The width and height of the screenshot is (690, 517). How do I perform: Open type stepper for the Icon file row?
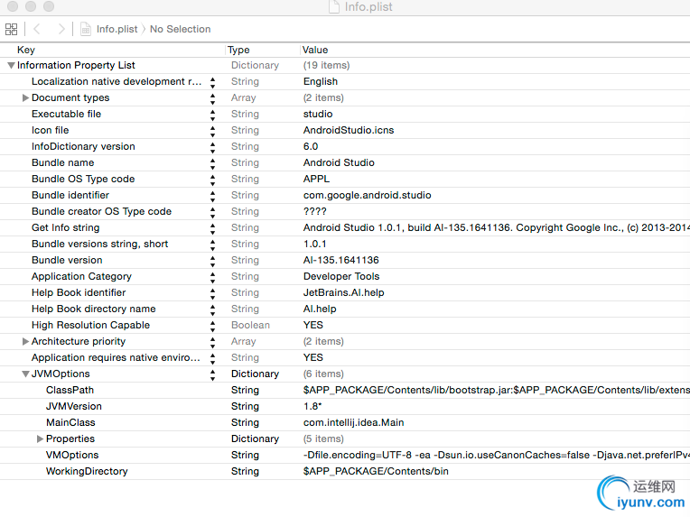pyautogui.click(x=213, y=130)
